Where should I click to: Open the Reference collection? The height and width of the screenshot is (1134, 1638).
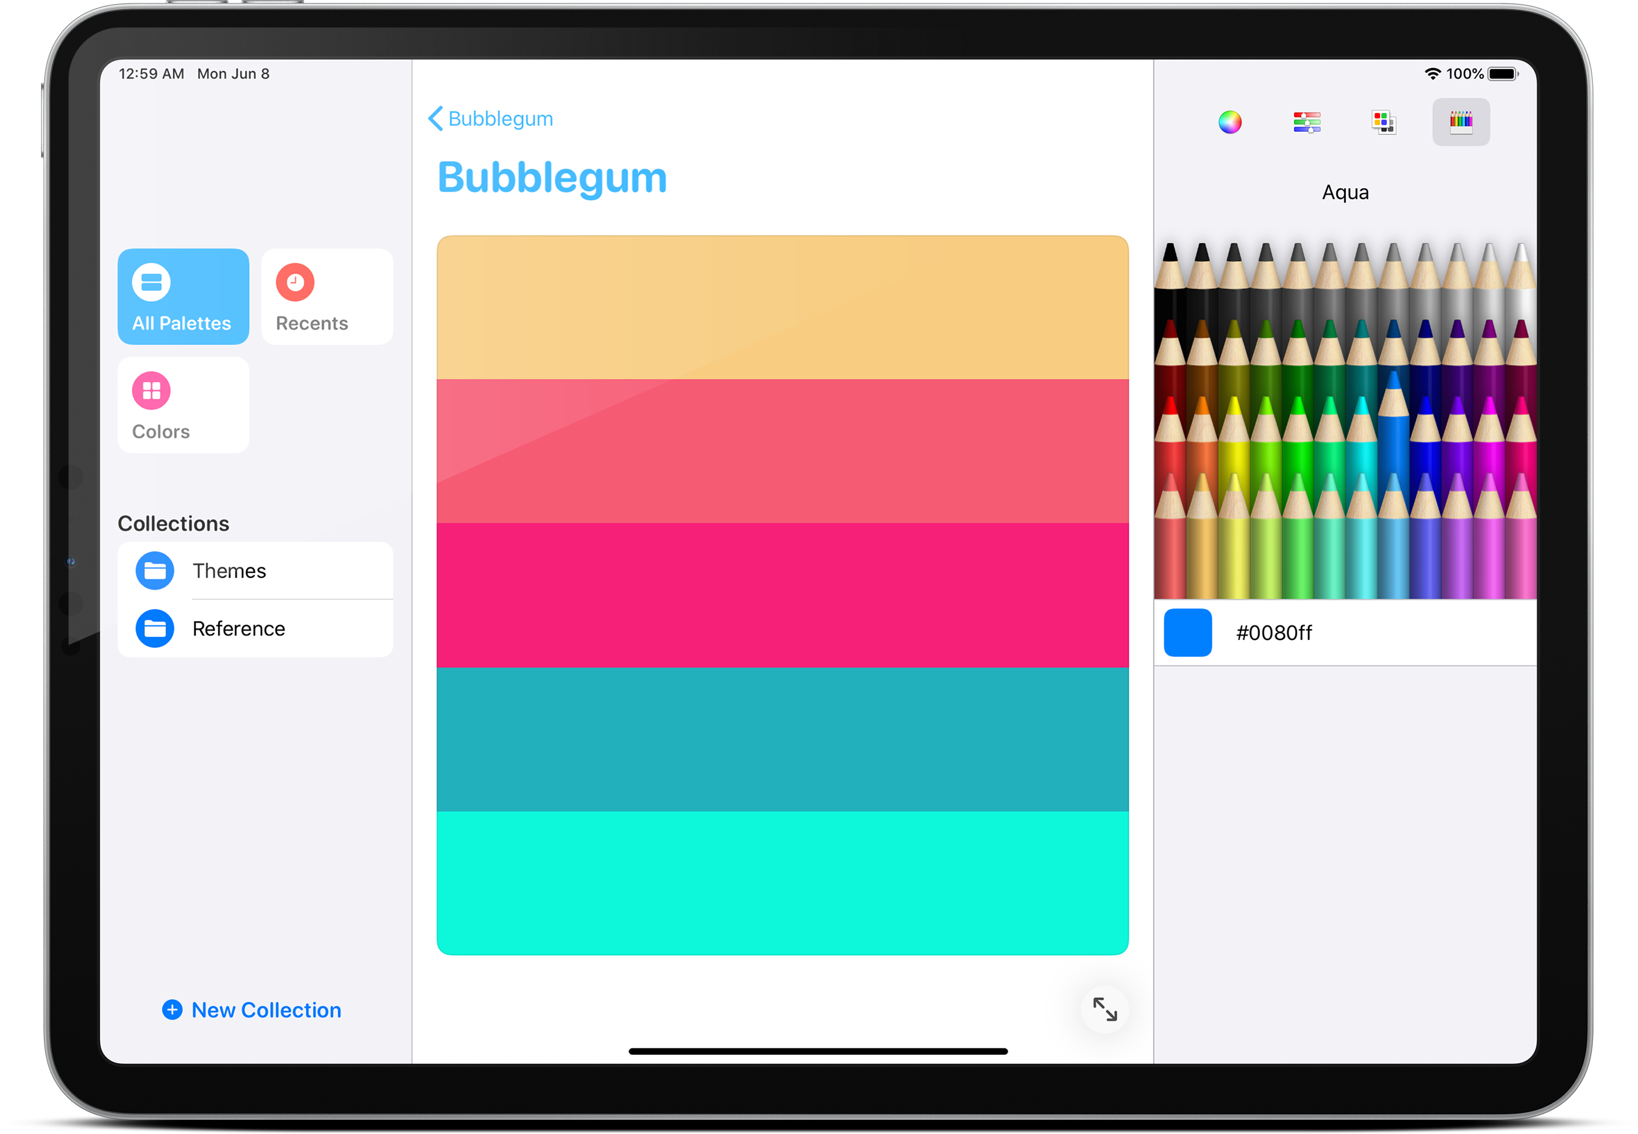click(239, 629)
